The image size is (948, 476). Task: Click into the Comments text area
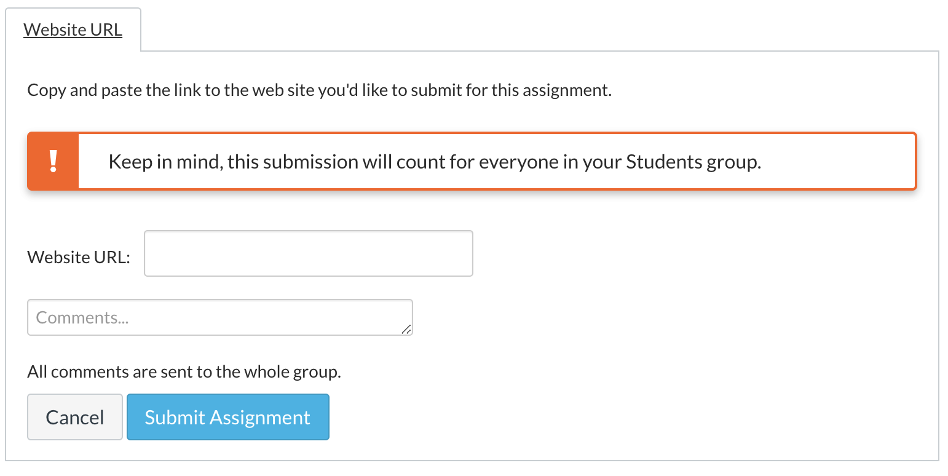tap(219, 317)
